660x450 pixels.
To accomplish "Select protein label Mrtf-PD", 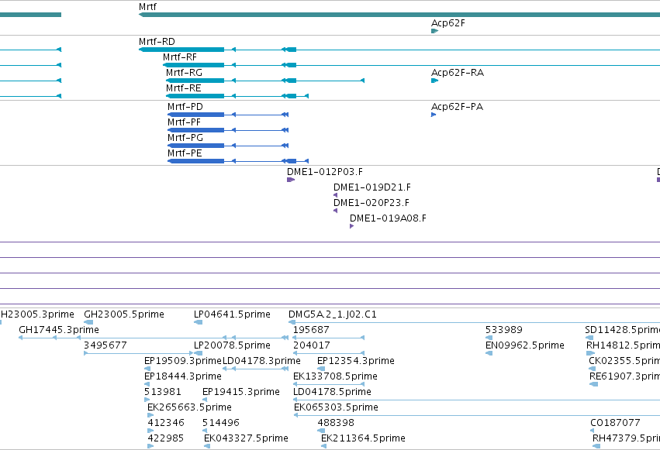I will (185, 107).
